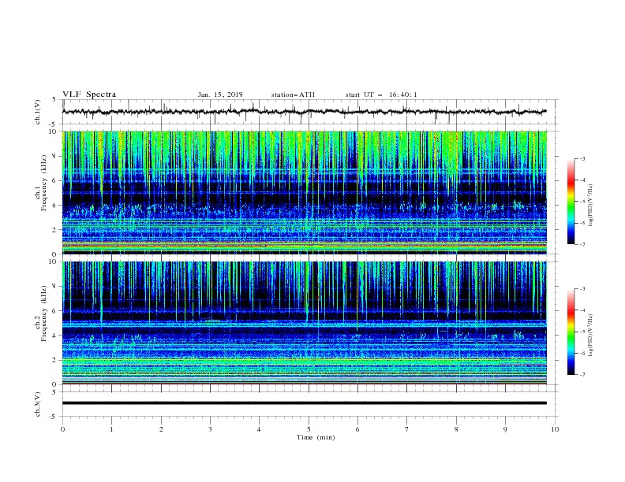Click the ch.2 spectrogram panel

pyautogui.click(x=305, y=323)
